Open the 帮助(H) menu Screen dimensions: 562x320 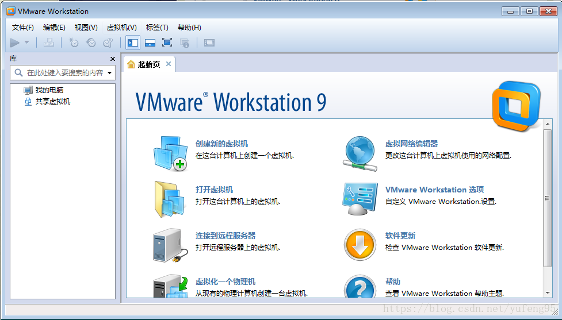[x=189, y=28]
